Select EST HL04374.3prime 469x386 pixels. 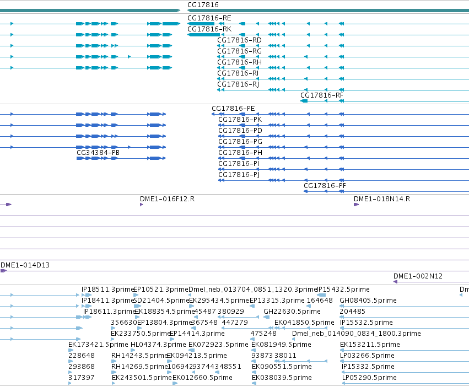[158, 345]
